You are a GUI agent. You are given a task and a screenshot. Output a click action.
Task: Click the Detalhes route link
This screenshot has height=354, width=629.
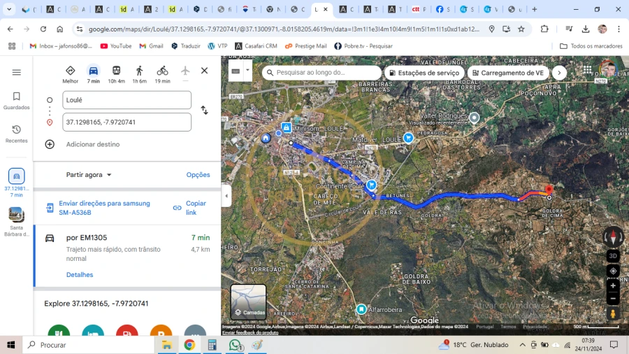[x=80, y=275]
